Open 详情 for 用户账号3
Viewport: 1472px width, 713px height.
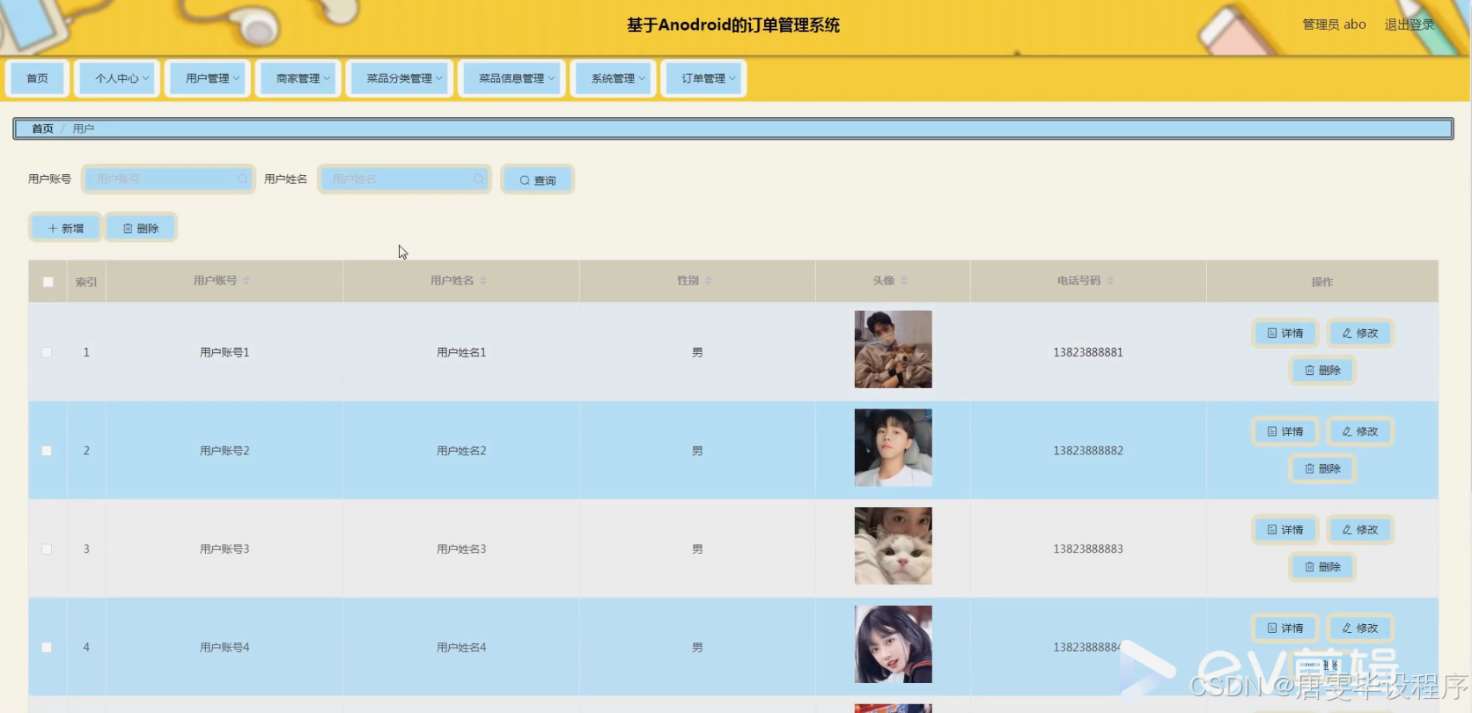(1285, 530)
